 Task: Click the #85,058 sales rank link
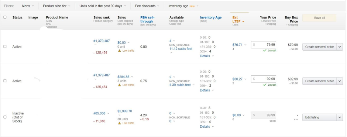coord(99,113)
